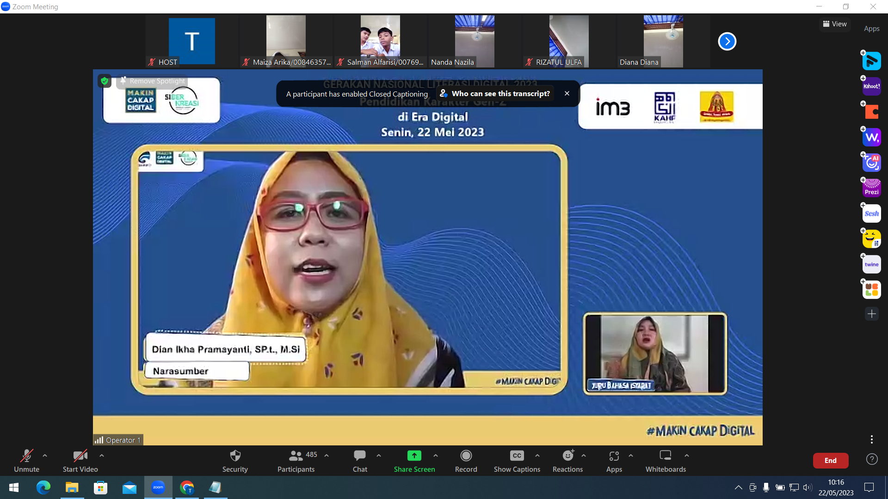Open the colorful four-squares app in sidebar
This screenshot has width=888, height=499.
[x=872, y=290]
